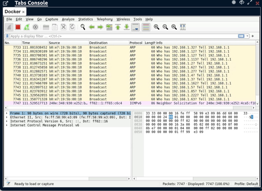The width and height of the screenshot is (262, 191).
Task: Add a display filter button with plus
Action: (x=253, y=36)
